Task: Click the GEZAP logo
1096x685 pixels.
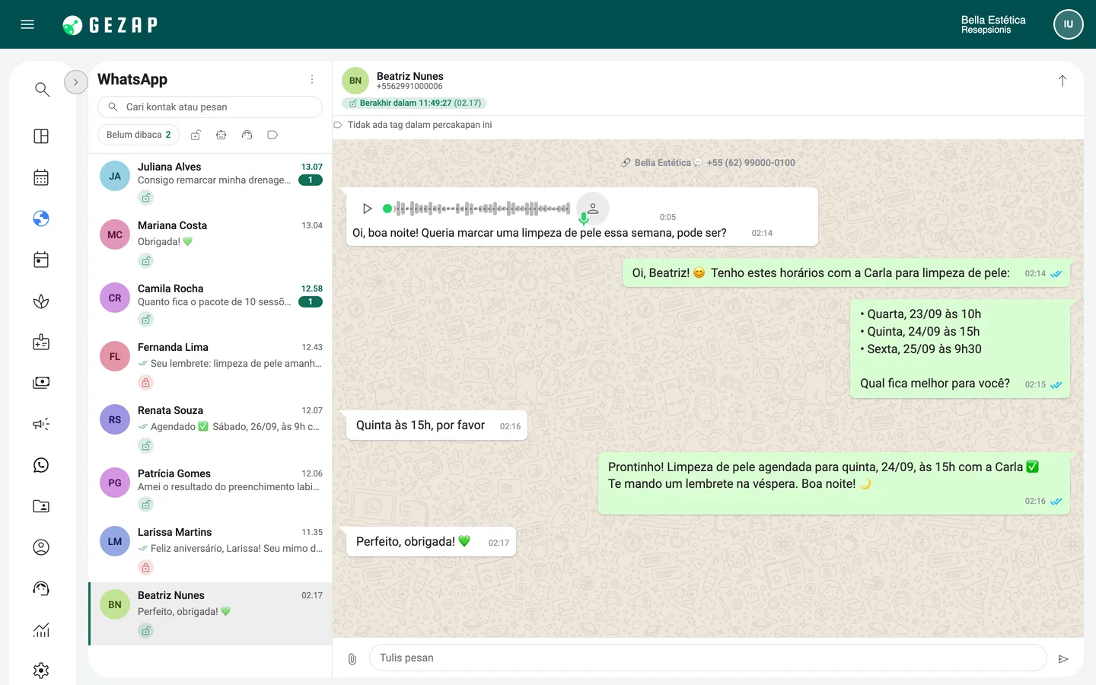Action: [110, 25]
